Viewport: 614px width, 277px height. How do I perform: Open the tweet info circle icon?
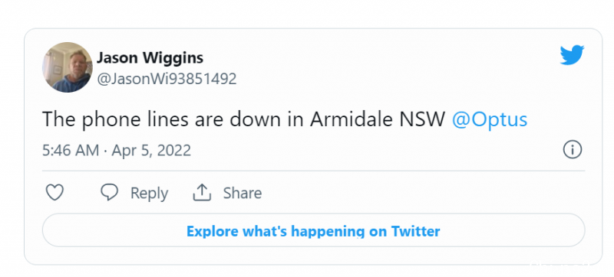[573, 150]
